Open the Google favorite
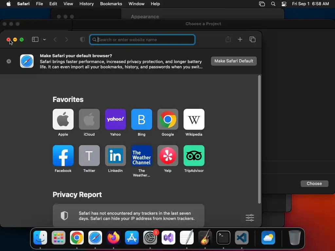 [168, 123]
